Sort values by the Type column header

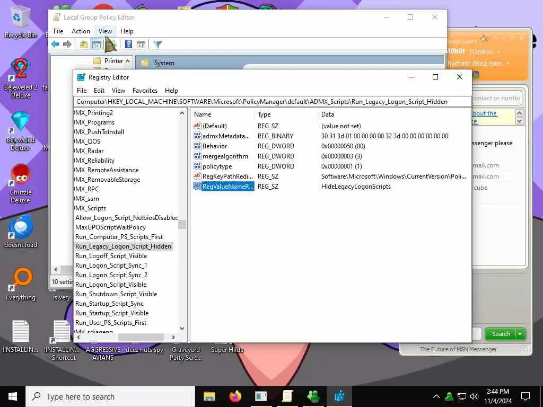pyautogui.click(x=286, y=114)
